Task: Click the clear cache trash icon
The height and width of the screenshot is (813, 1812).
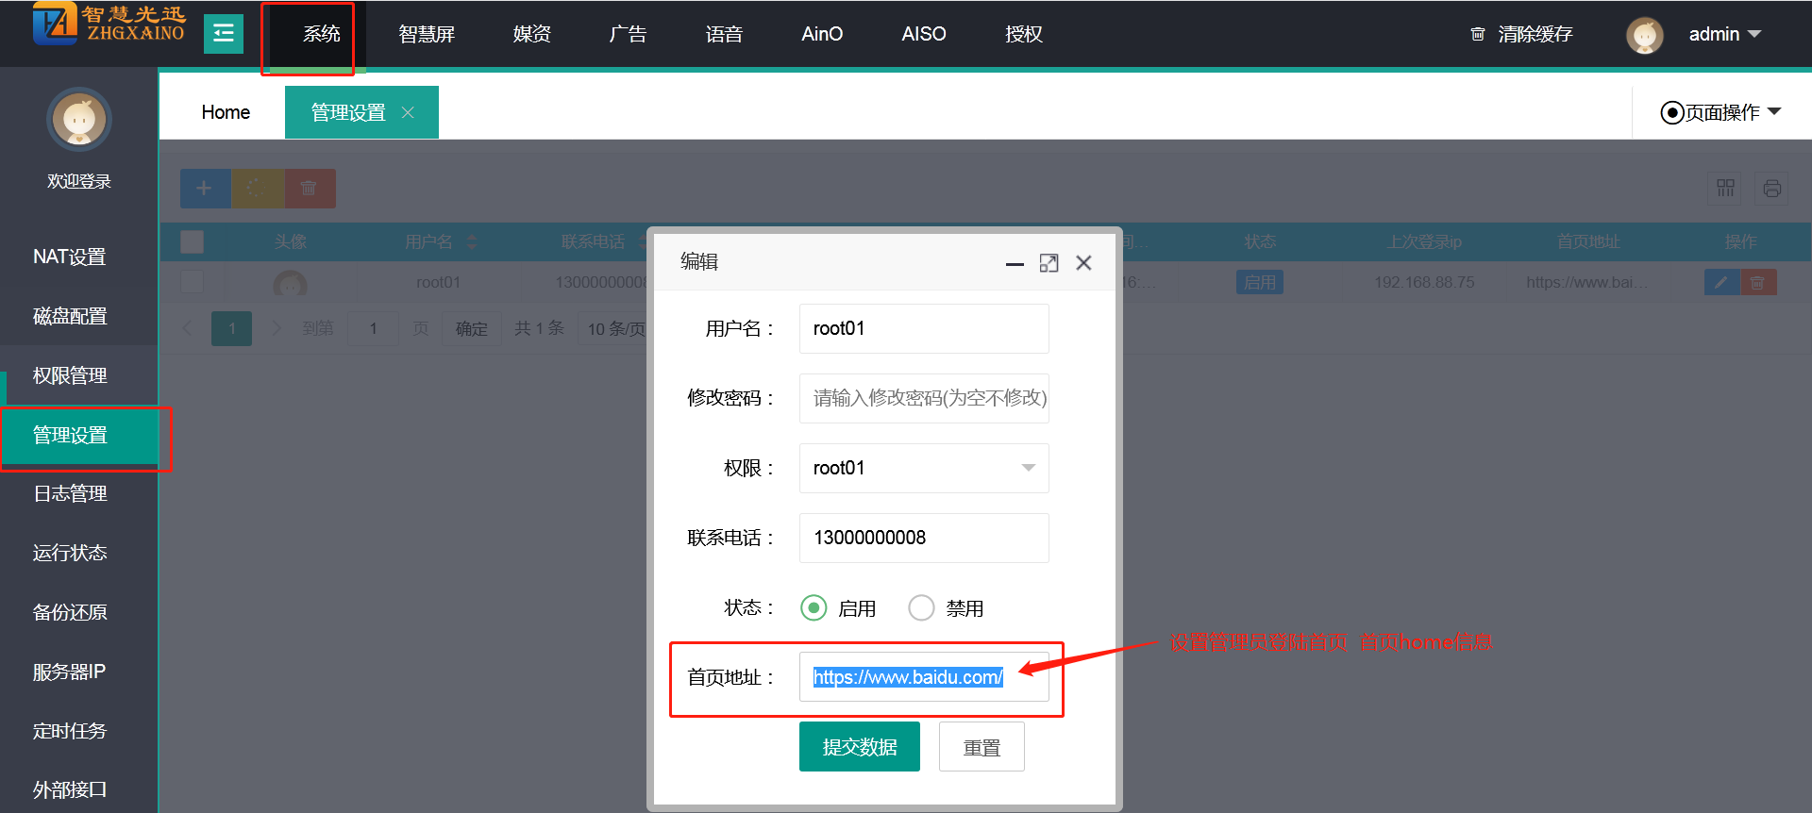Action: click(1478, 35)
